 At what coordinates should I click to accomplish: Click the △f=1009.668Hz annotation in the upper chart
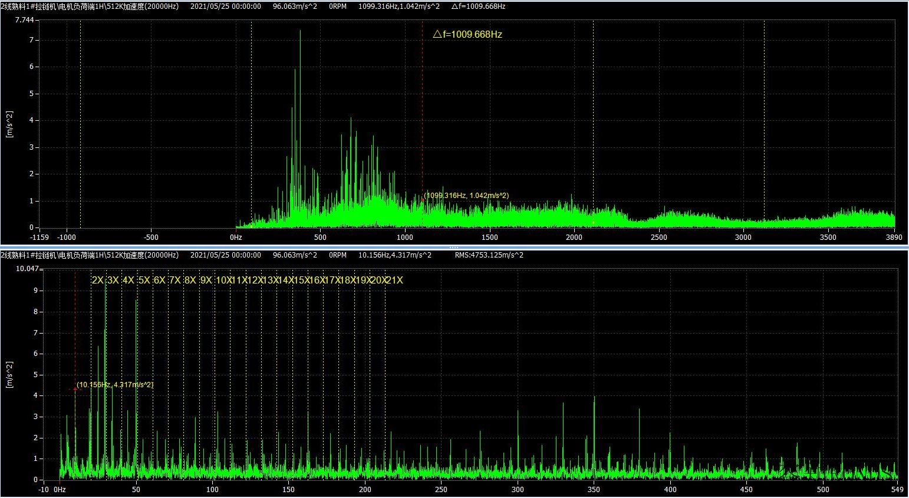pos(467,35)
